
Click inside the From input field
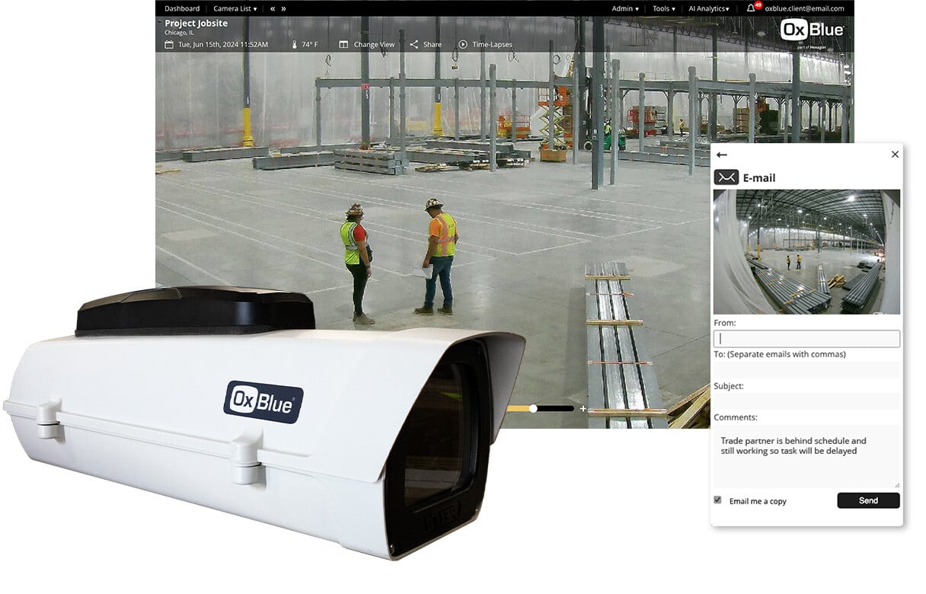[806, 338]
